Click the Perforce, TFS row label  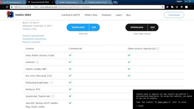(33, 90)
